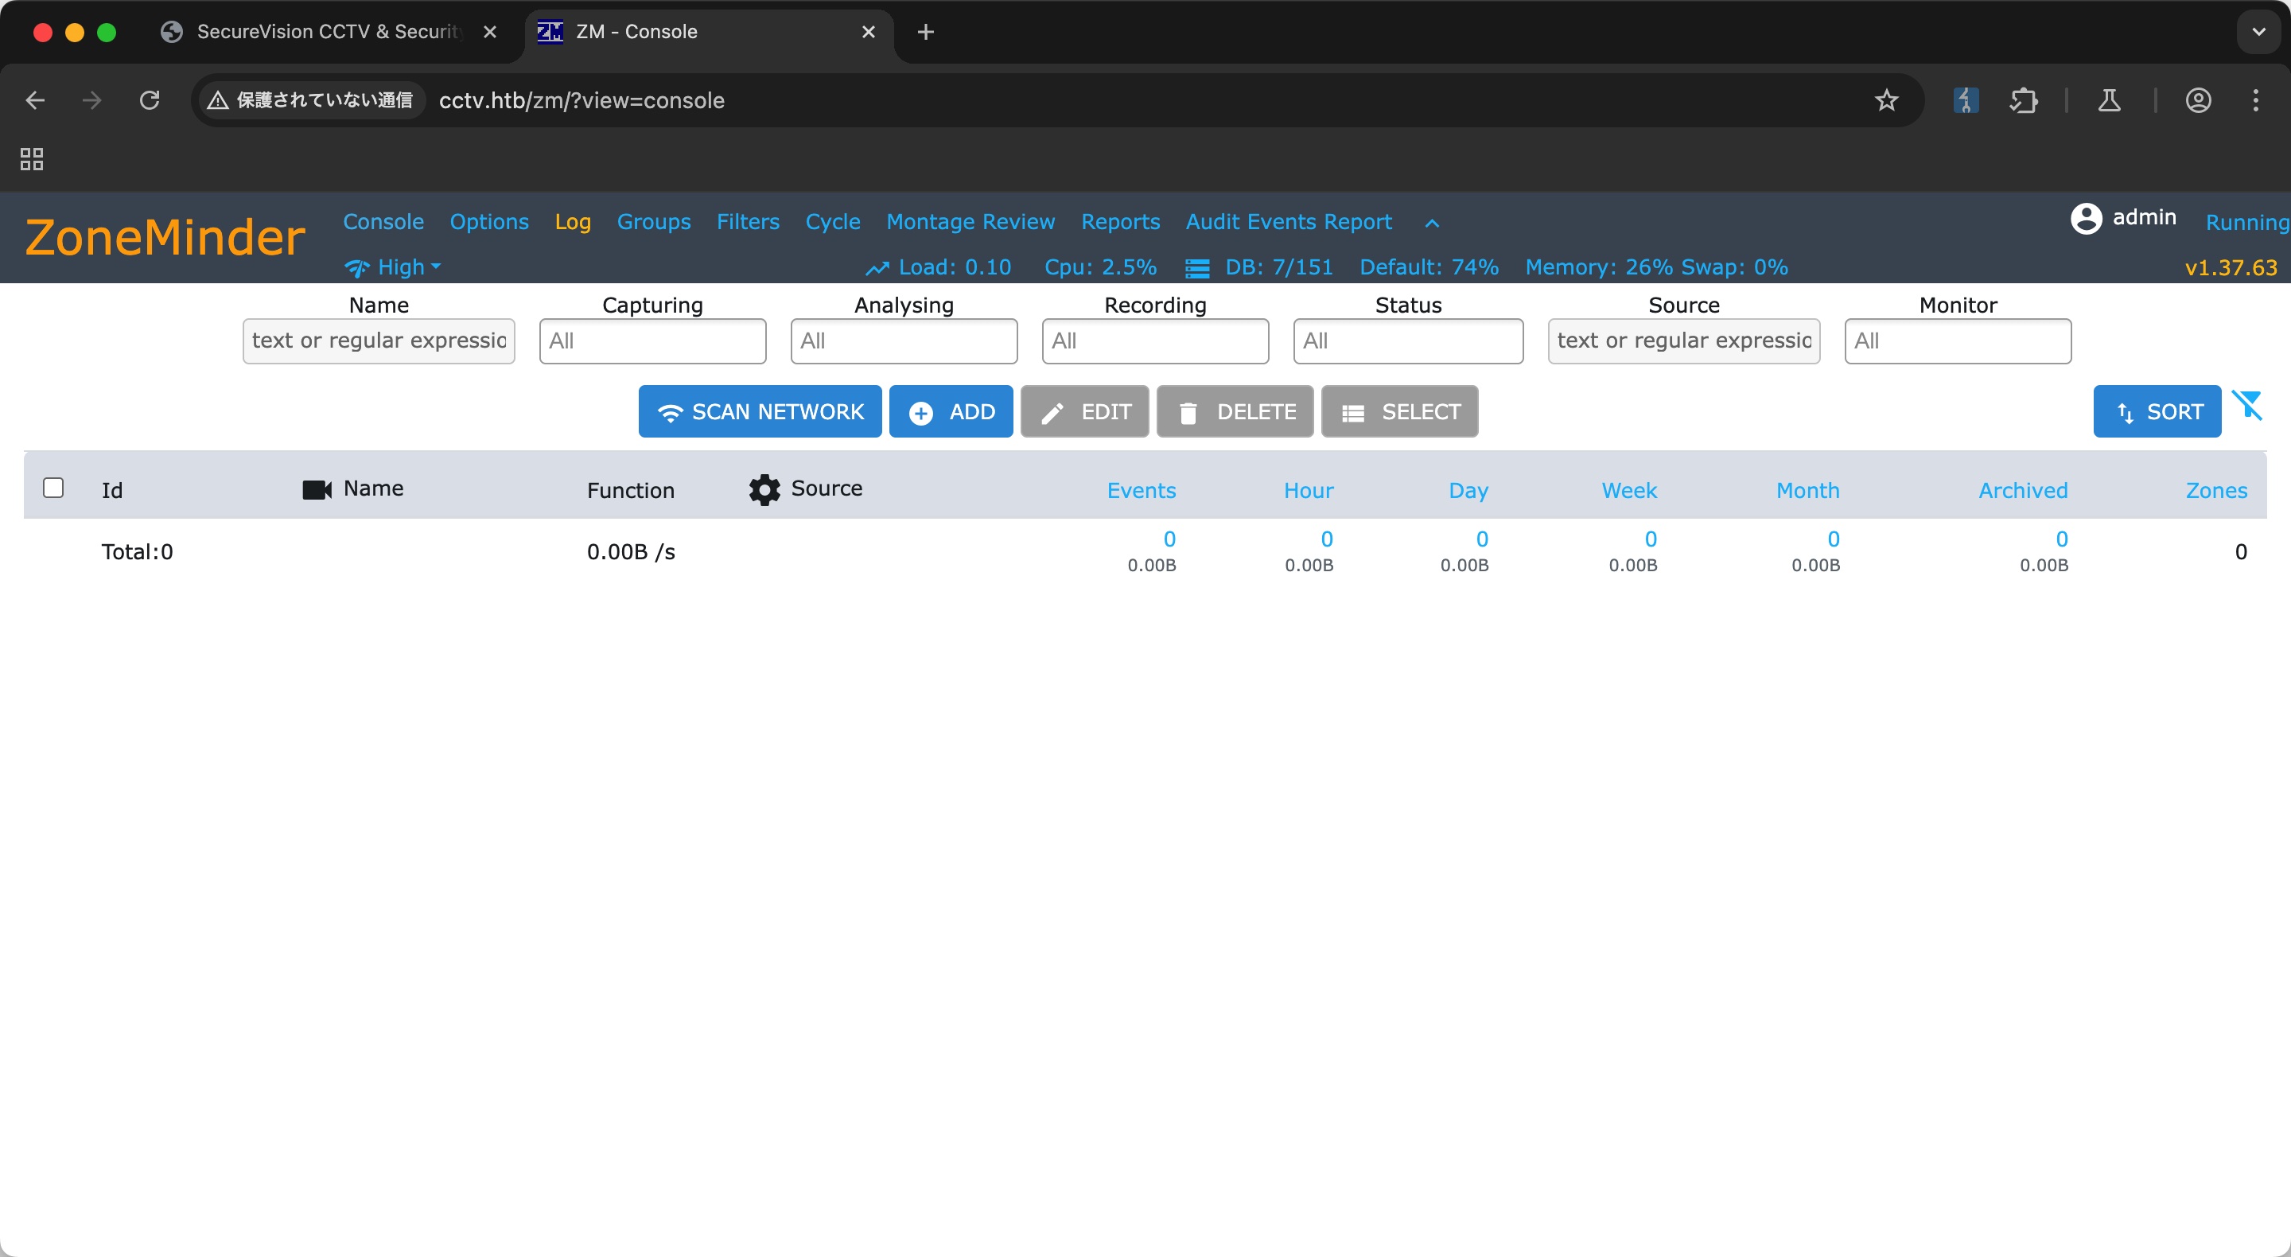Close the SecureVision CCTV tab
Image resolution: width=2291 pixels, height=1257 pixels.
point(489,32)
